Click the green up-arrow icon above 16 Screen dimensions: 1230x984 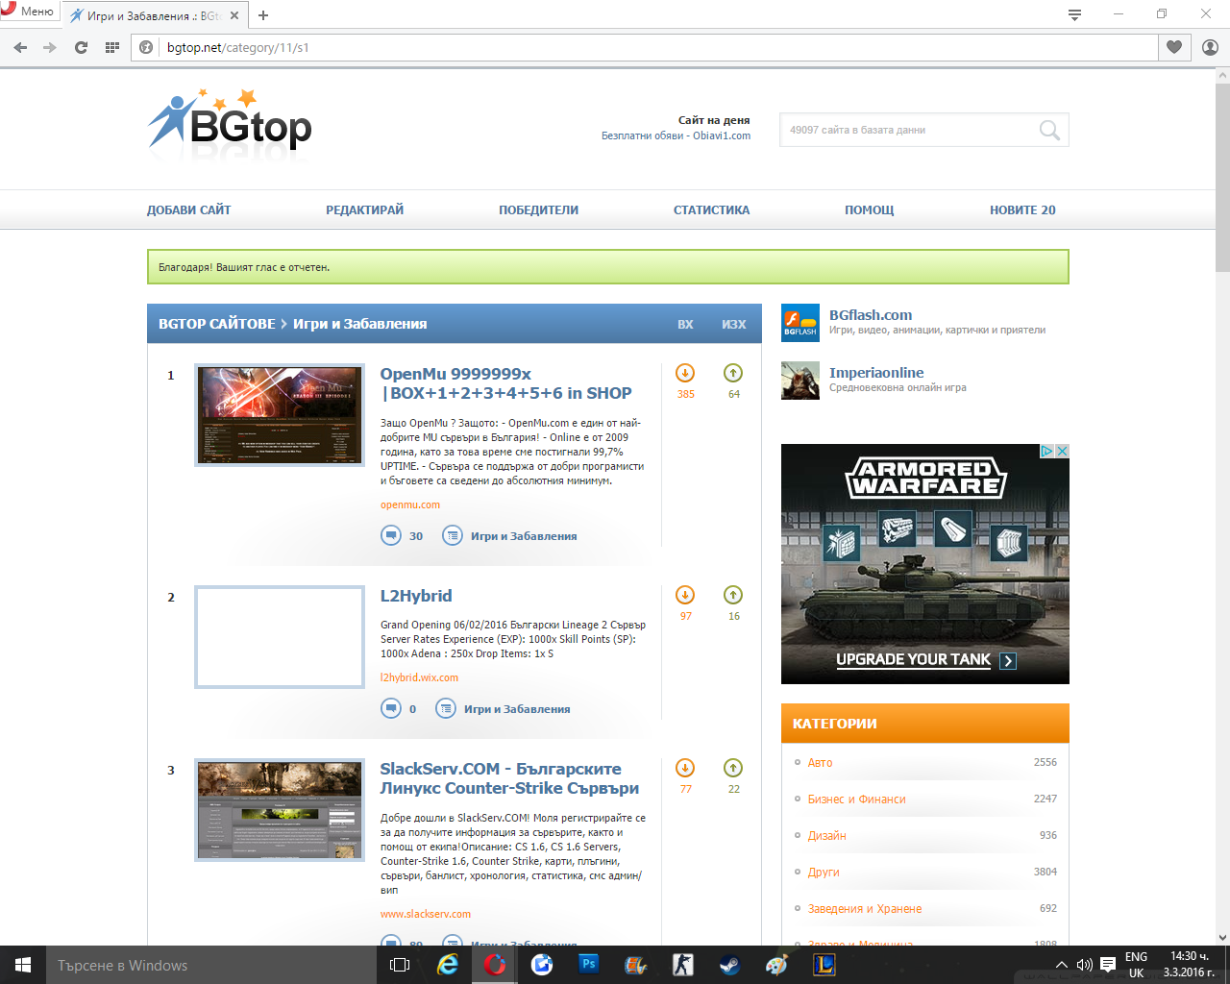(733, 595)
